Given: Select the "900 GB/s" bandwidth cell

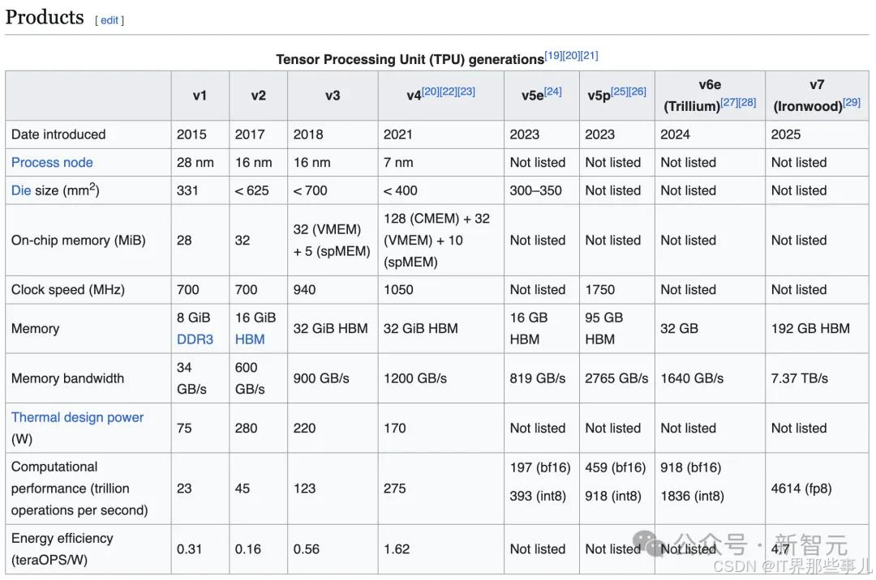Looking at the screenshot, I should click(333, 378).
